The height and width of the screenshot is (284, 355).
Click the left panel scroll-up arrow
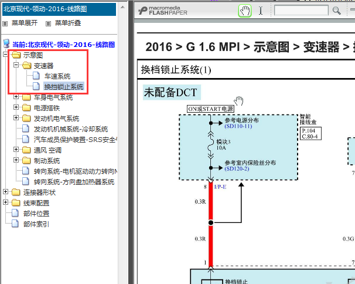click(x=122, y=7)
